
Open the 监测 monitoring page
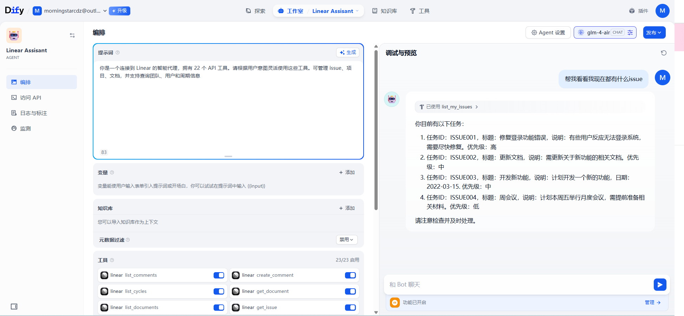pyautogui.click(x=25, y=128)
